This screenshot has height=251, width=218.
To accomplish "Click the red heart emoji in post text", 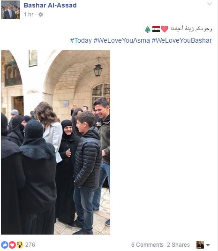I will [x=165, y=29].
